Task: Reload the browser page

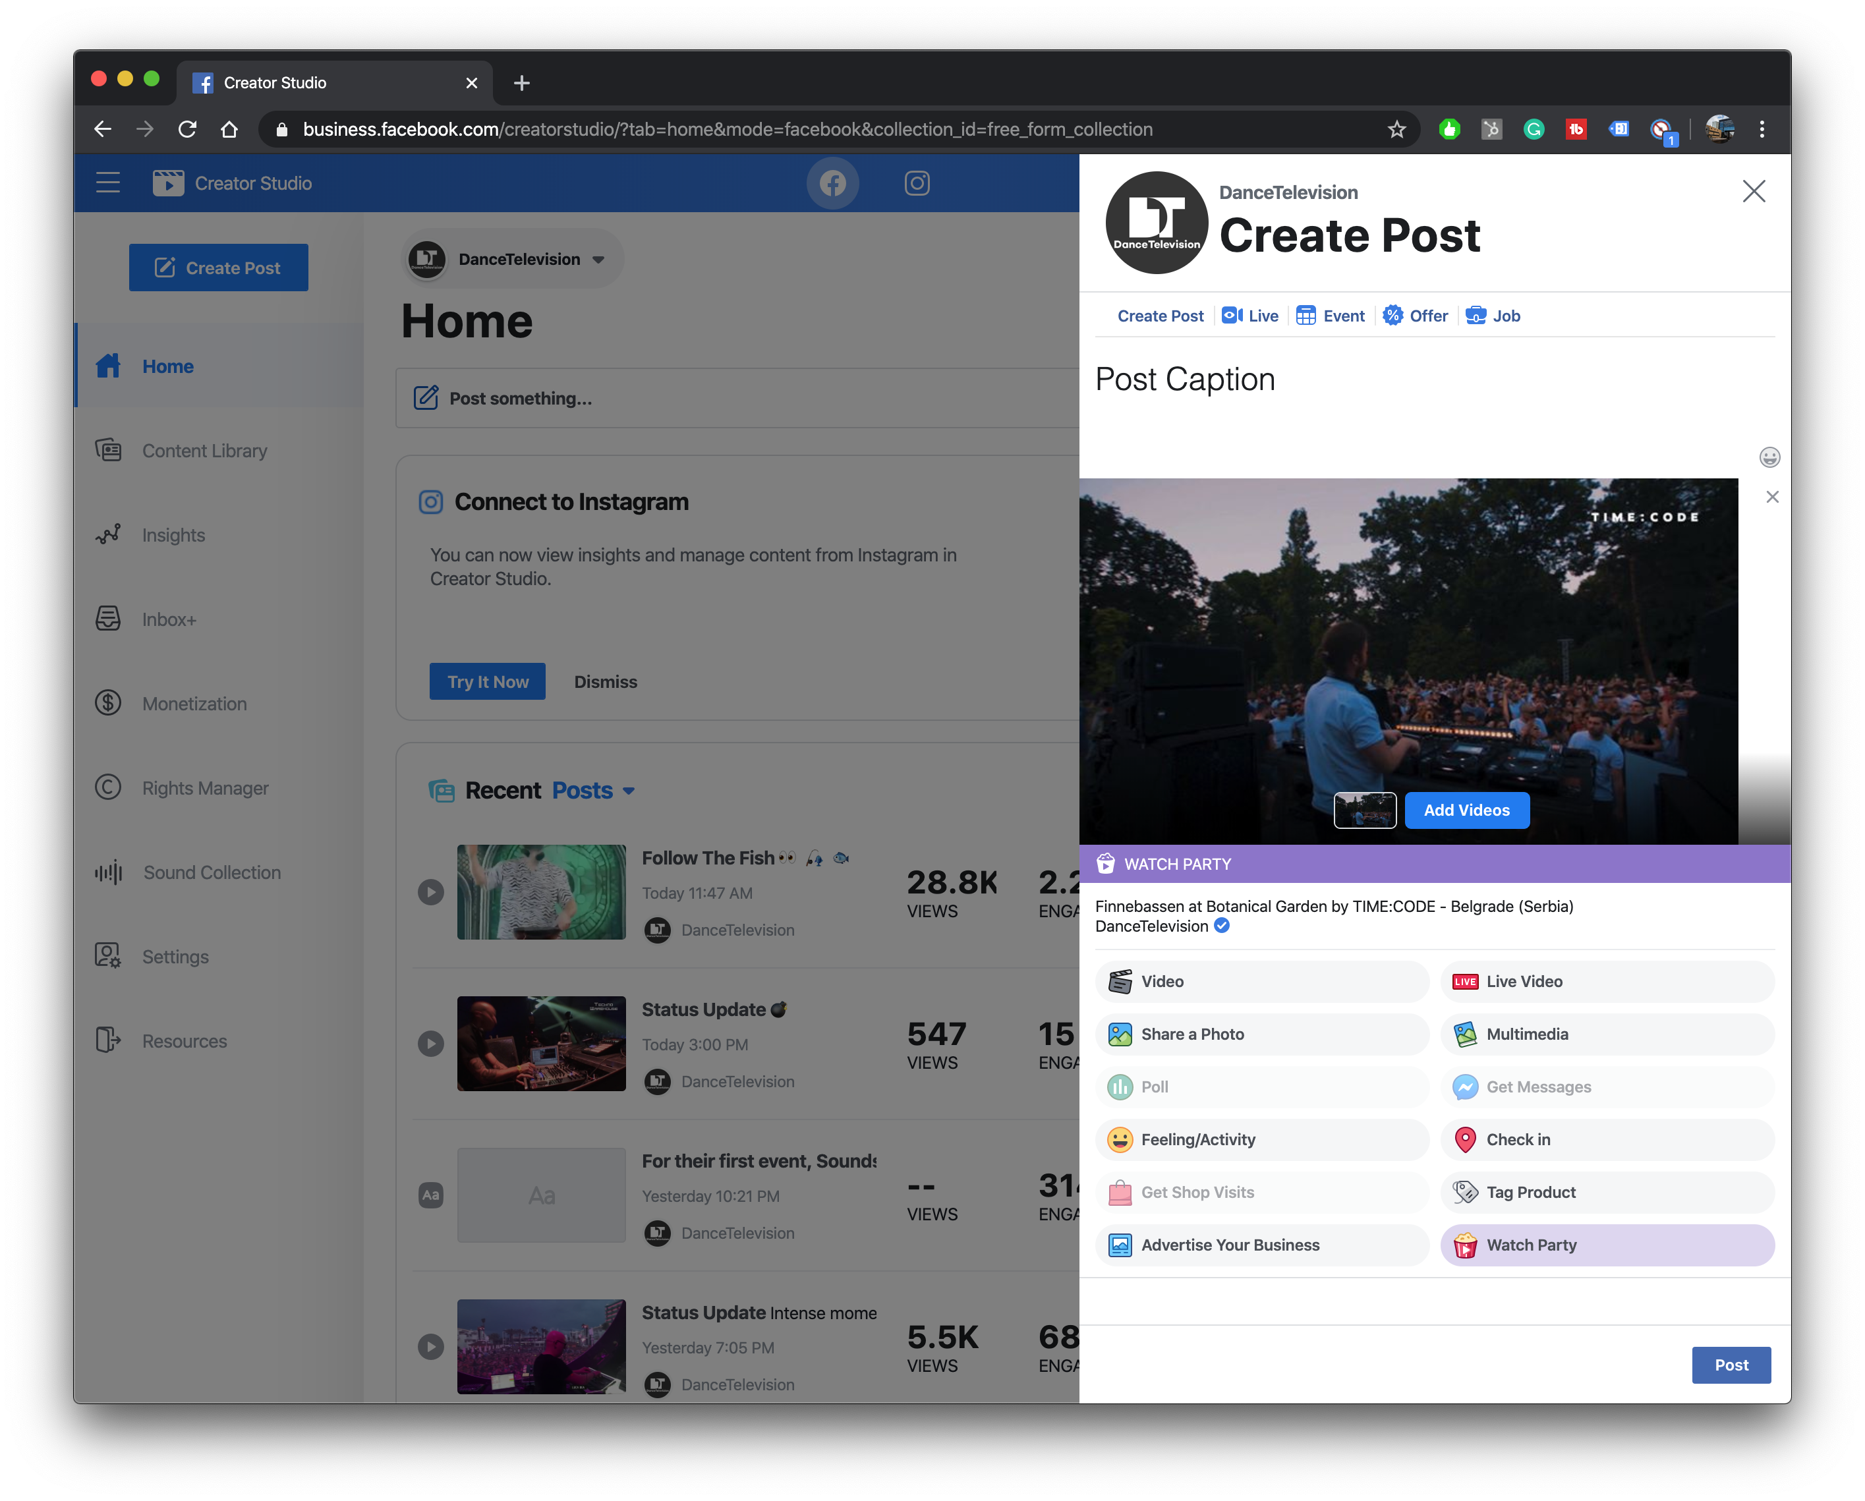Action: (187, 130)
